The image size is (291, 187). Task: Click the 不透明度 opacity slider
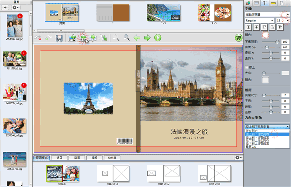(271, 42)
